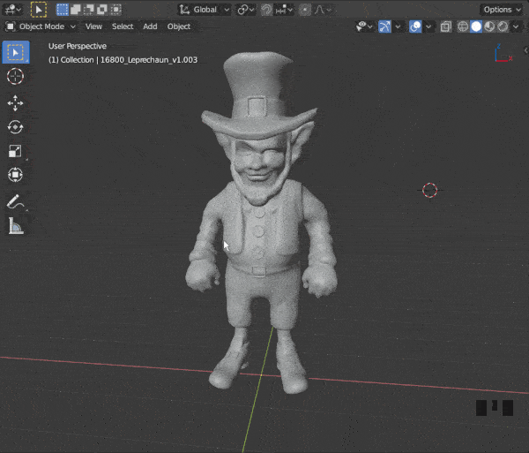Activate the 3D Cursor tool
Screen dimensions: 529x453
tap(15, 76)
